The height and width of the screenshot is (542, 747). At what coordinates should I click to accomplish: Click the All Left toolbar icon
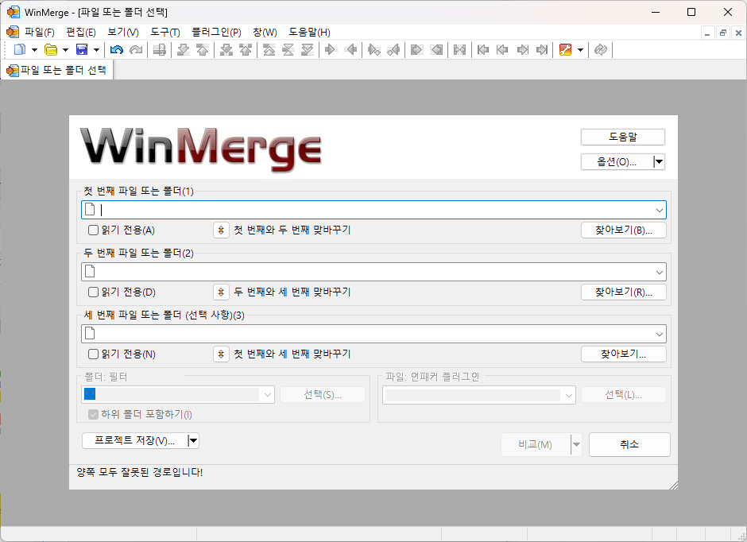(436, 49)
